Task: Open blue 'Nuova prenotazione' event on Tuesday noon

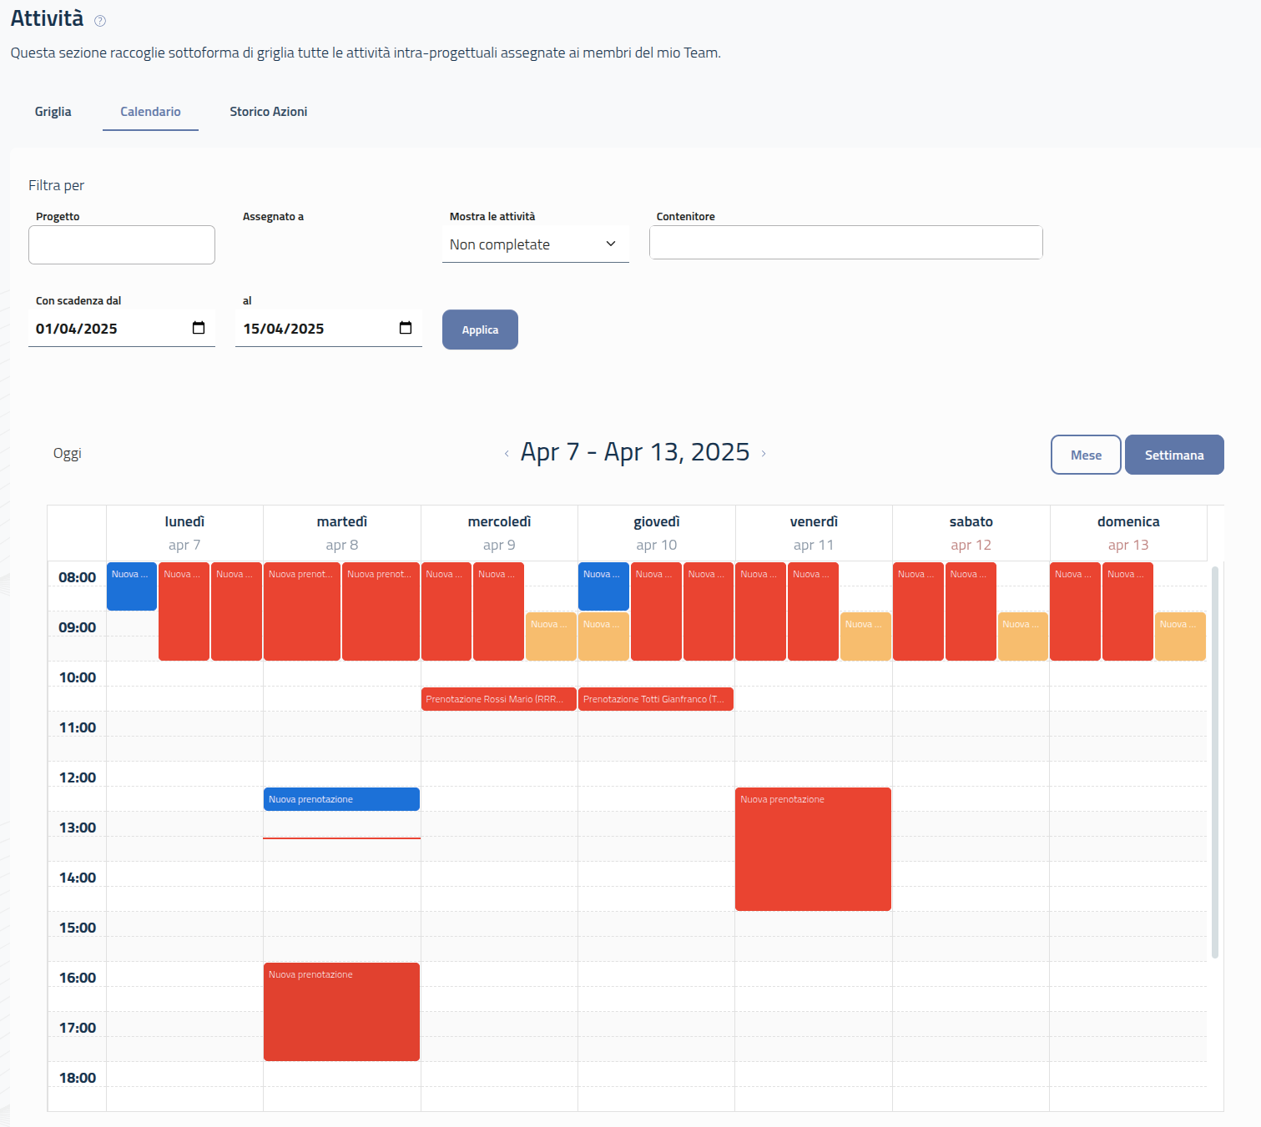Action: [341, 799]
